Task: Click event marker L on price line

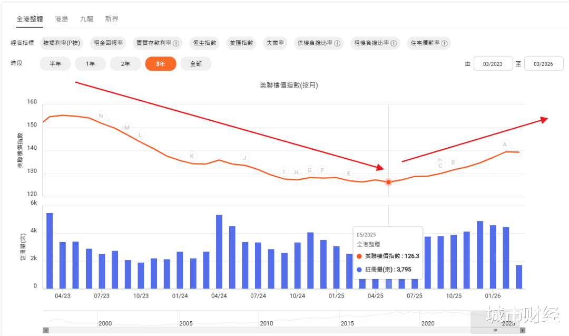Action: [141, 135]
